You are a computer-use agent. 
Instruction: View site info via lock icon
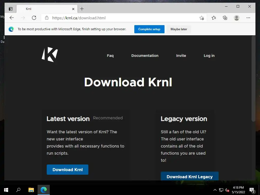click(x=47, y=18)
